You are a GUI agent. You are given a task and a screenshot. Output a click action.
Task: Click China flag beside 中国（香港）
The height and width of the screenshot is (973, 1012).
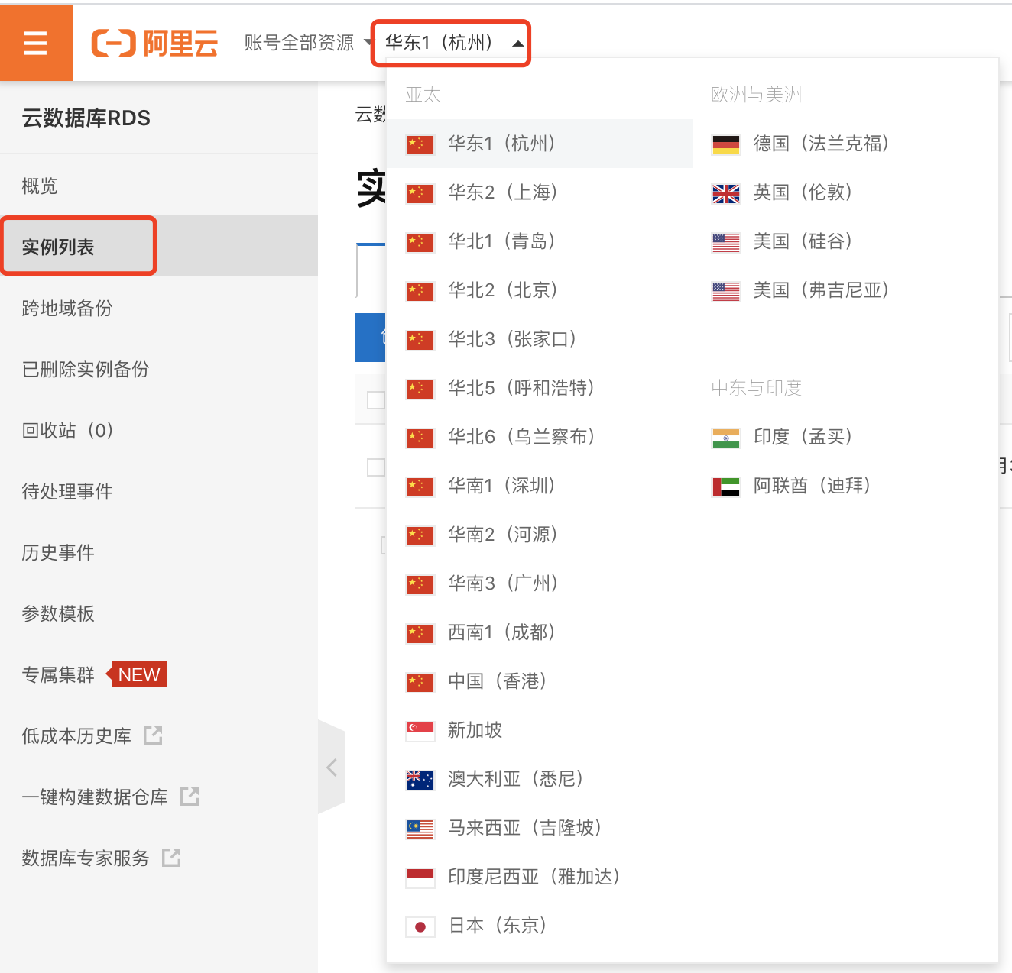[420, 683]
